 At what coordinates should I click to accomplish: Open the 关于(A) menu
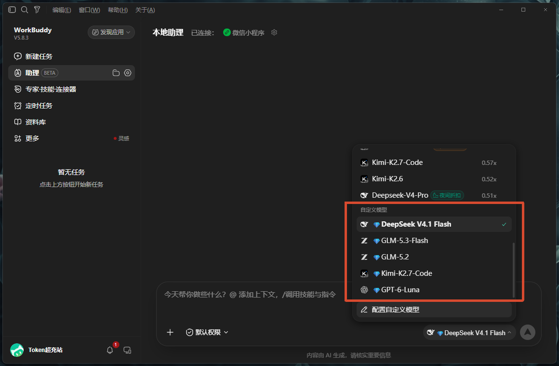[x=145, y=10]
